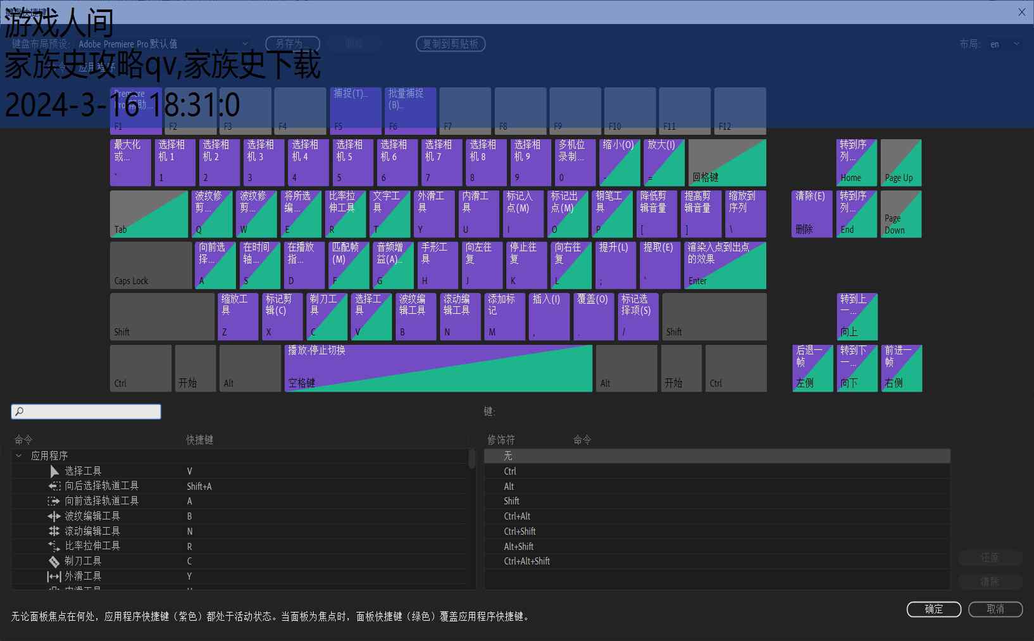Image resolution: width=1034 pixels, height=641 pixels.
Task: Click the Ripple Edit tool (波纹编辑工具) icon
Action: click(x=54, y=516)
